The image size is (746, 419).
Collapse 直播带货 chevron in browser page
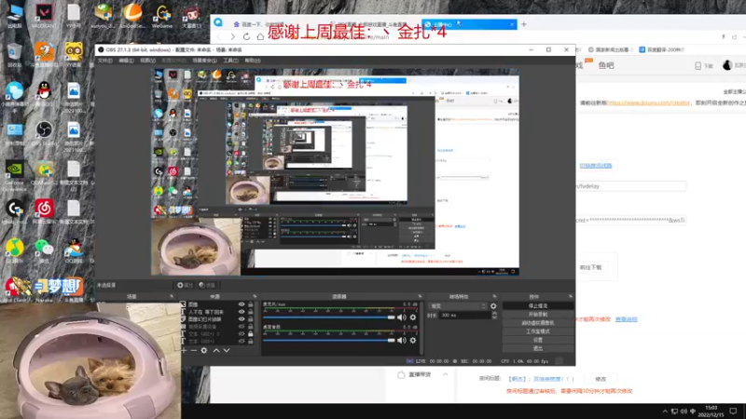click(446, 374)
